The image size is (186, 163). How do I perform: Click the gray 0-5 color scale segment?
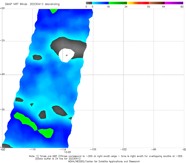89,3
